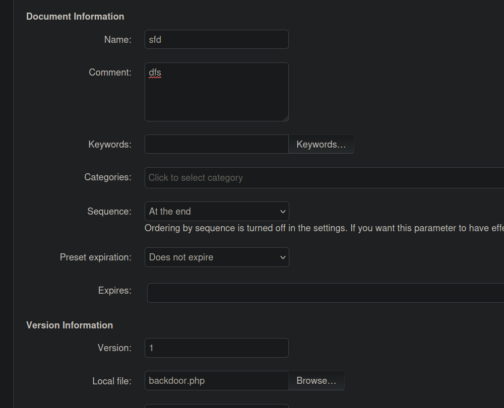Click the Sequence dropdown chevron
Image resolution: width=504 pixels, height=408 pixels.
[283, 211]
